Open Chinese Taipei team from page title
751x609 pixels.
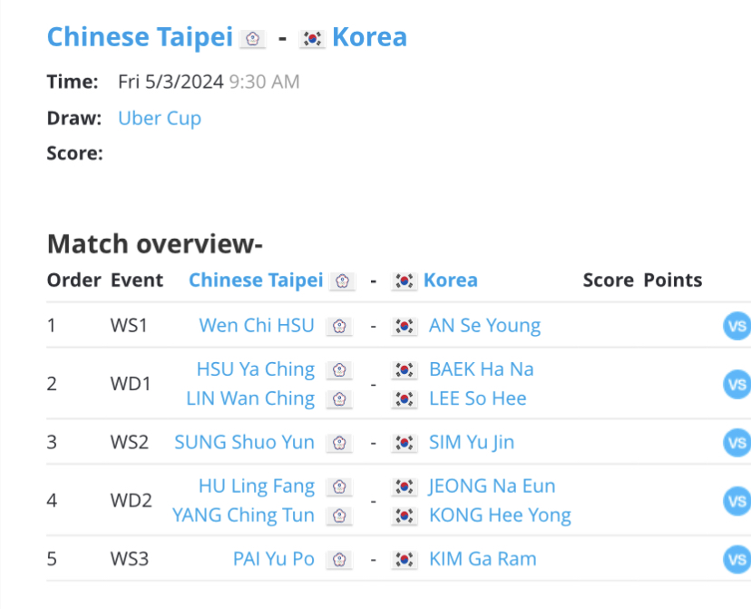click(x=140, y=37)
